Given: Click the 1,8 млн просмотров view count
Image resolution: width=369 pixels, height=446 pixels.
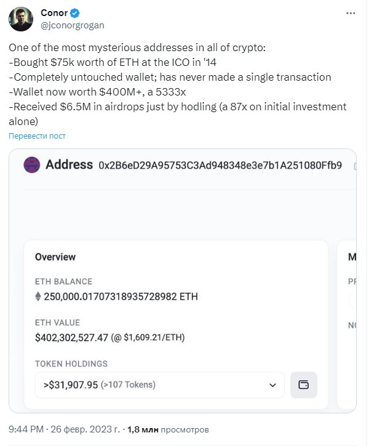Looking at the screenshot, I should 168,429.
